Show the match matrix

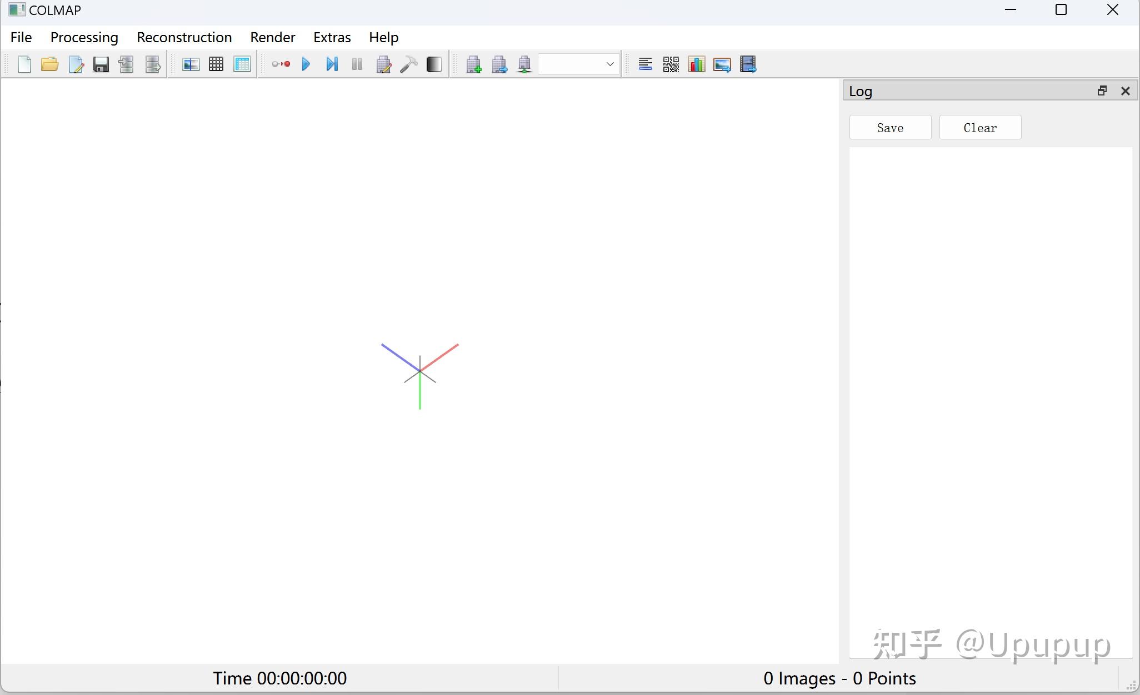pyautogui.click(x=671, y=64)
